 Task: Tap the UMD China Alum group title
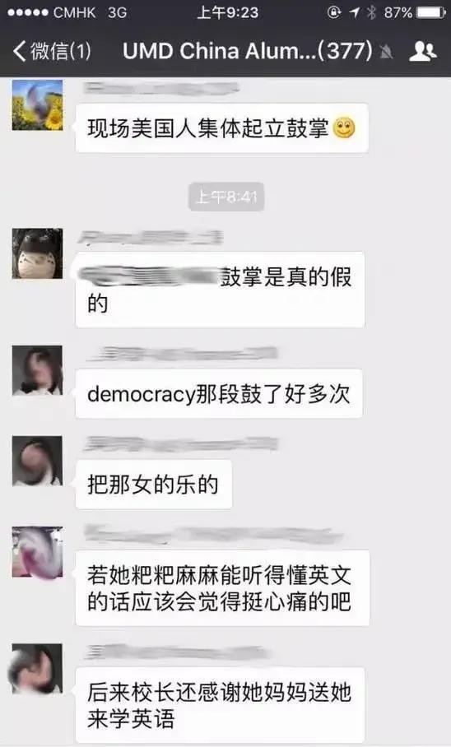[x=248, y=51]
